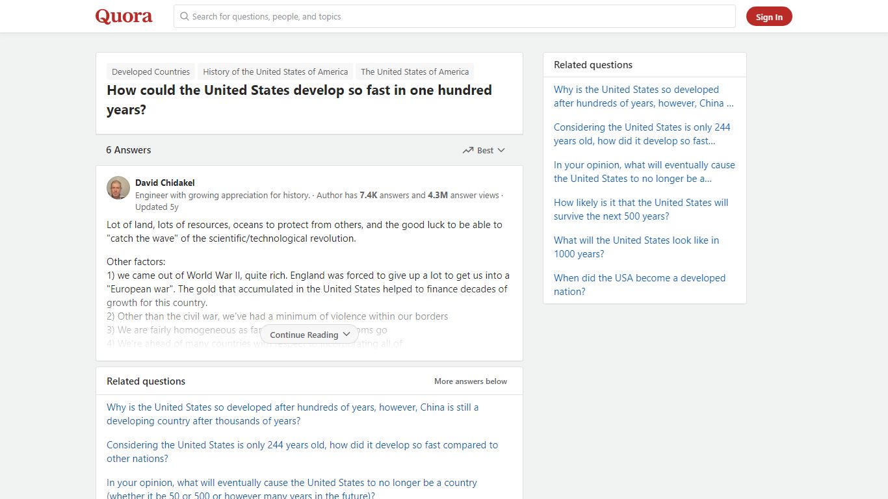Image resolution: width=888 pixels, height=499 pixels.
Task: Click the 'Engineer with growing appreciation for history' credential
Action: point(222,195)
